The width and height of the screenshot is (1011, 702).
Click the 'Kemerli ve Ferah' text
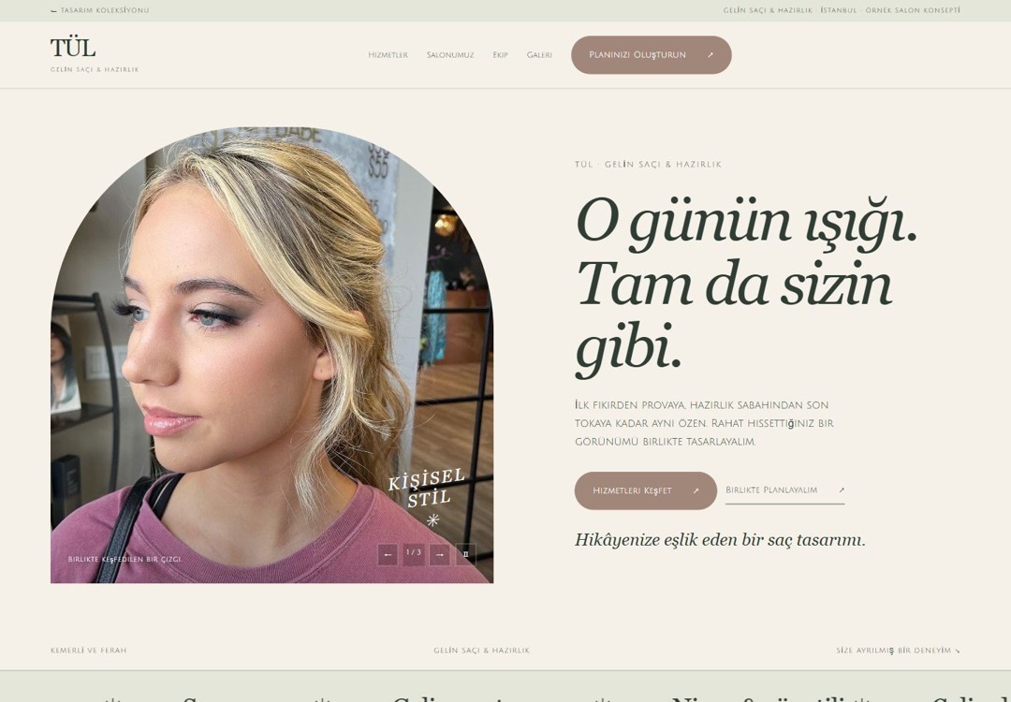point(88,651)
